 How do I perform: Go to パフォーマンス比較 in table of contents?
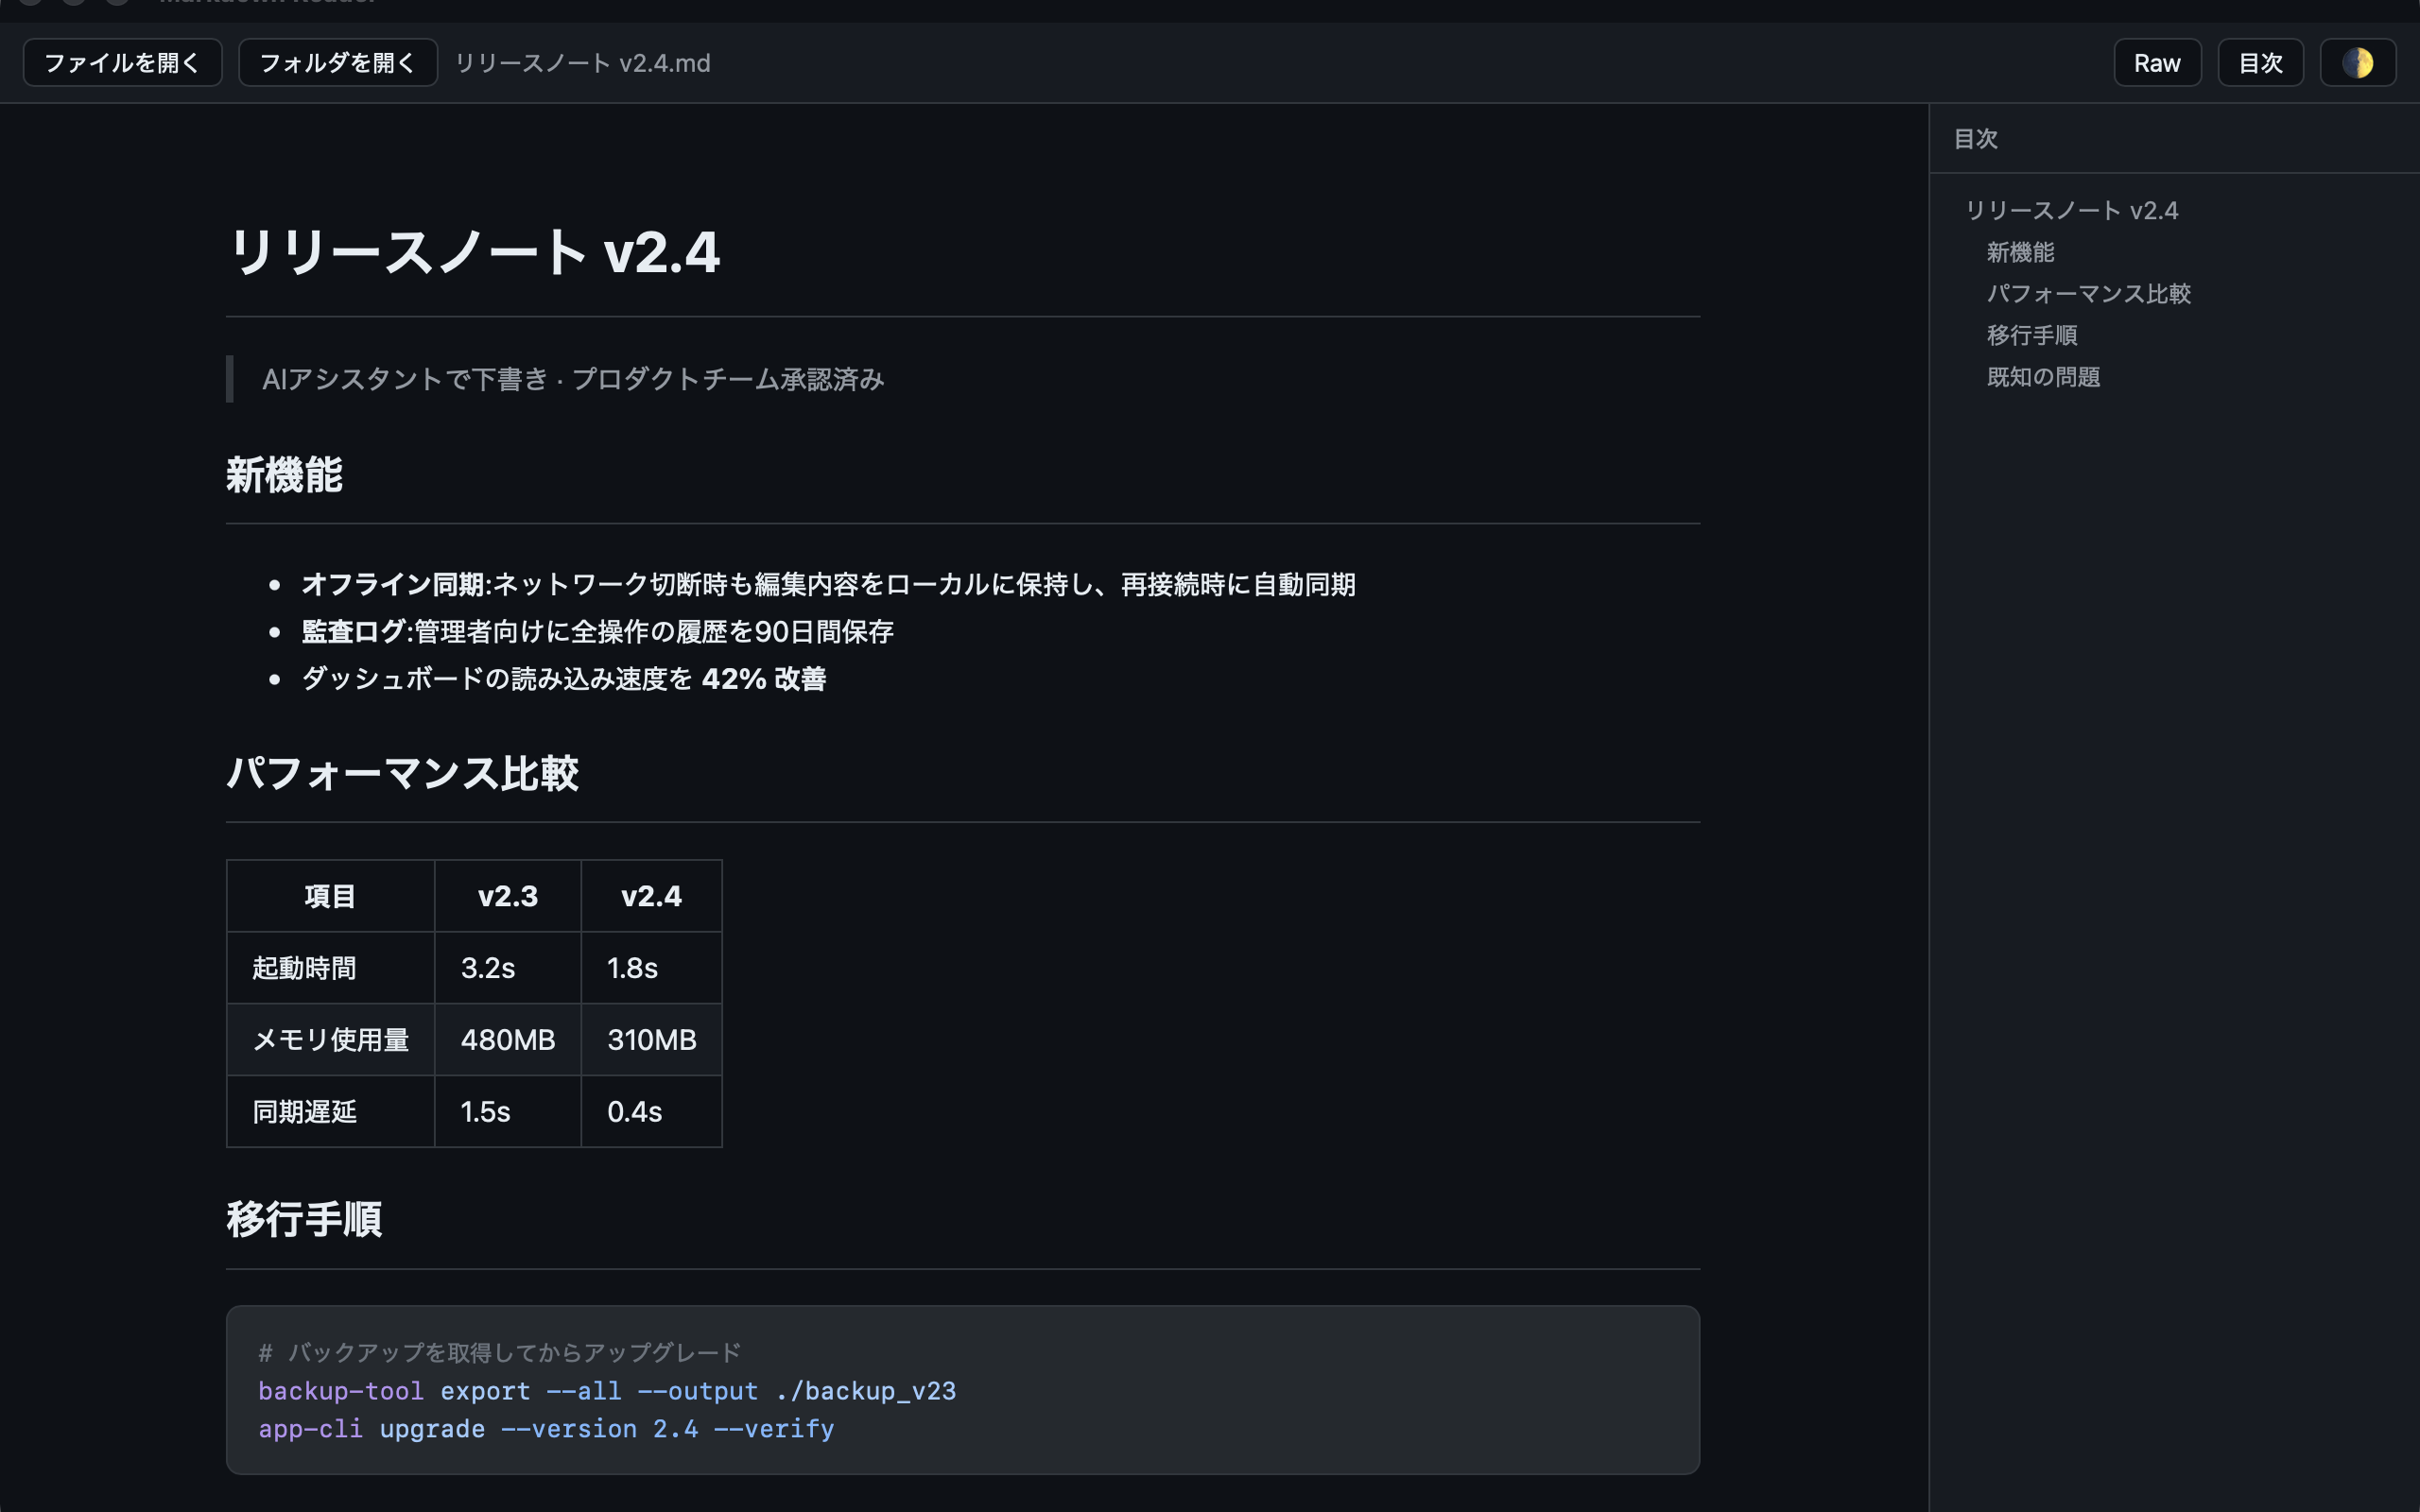click(x=2088, y=293)
